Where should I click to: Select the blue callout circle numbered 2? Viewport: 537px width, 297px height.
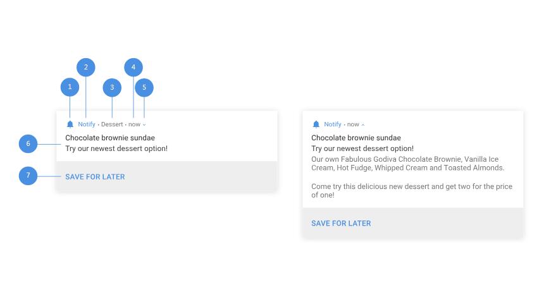click(86, 68)
